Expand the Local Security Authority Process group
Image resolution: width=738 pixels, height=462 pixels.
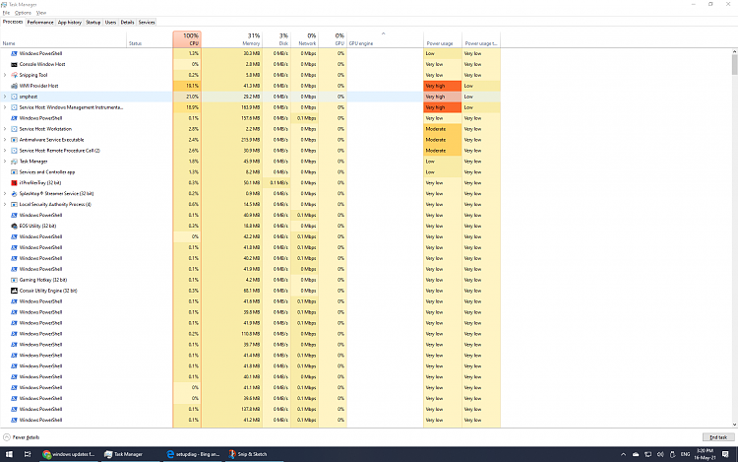(5, 204)
